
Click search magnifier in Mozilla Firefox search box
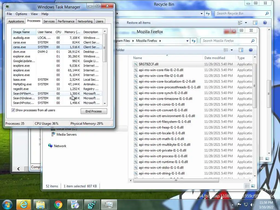point(252,41)
